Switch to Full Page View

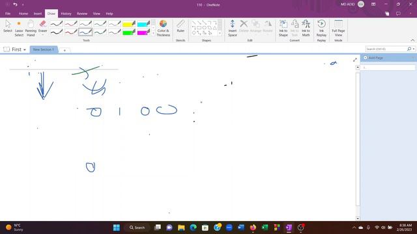coord(338,28)
